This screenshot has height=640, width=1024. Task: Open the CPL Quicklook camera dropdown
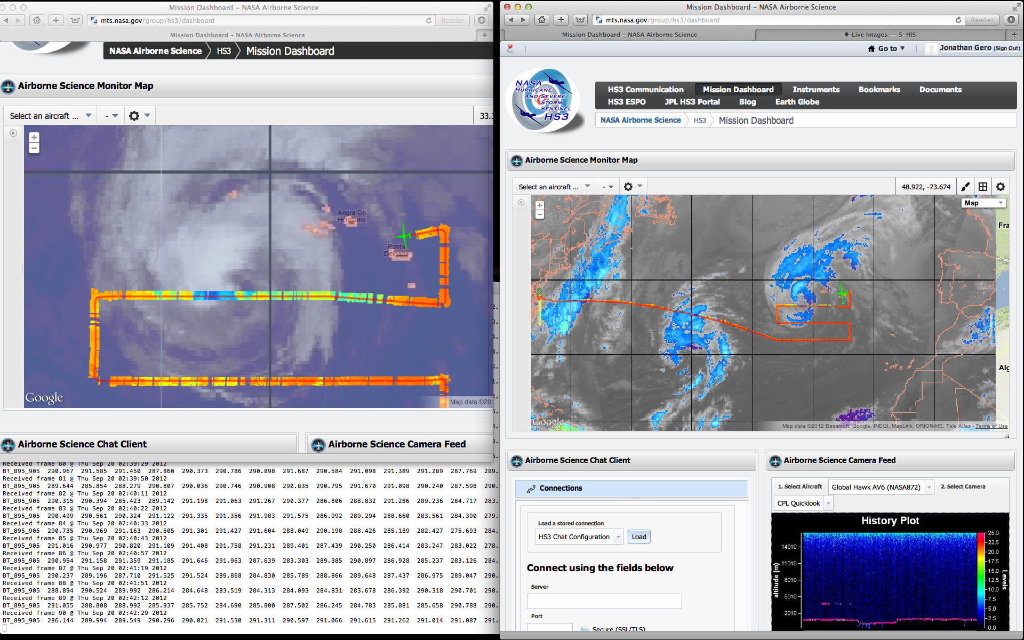829,503
